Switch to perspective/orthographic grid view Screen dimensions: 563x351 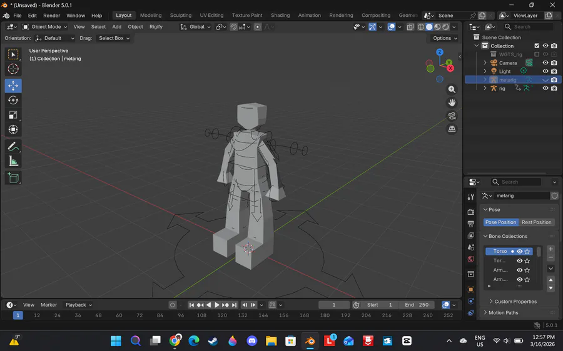pyautogui.click(x=452, y=129)
